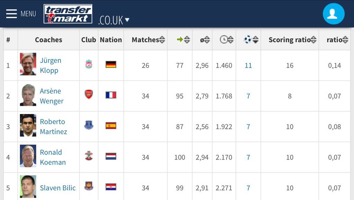Image resolution: width=354 pixels, height=200 pixels.
Task: Open the hamburger menu icon
Action: [x=11, y=14]
